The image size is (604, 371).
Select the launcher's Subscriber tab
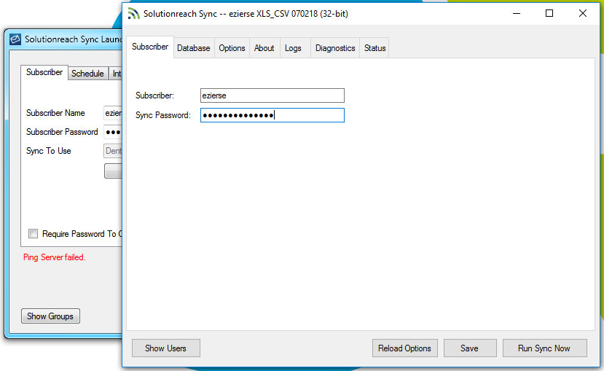[44, 73]
